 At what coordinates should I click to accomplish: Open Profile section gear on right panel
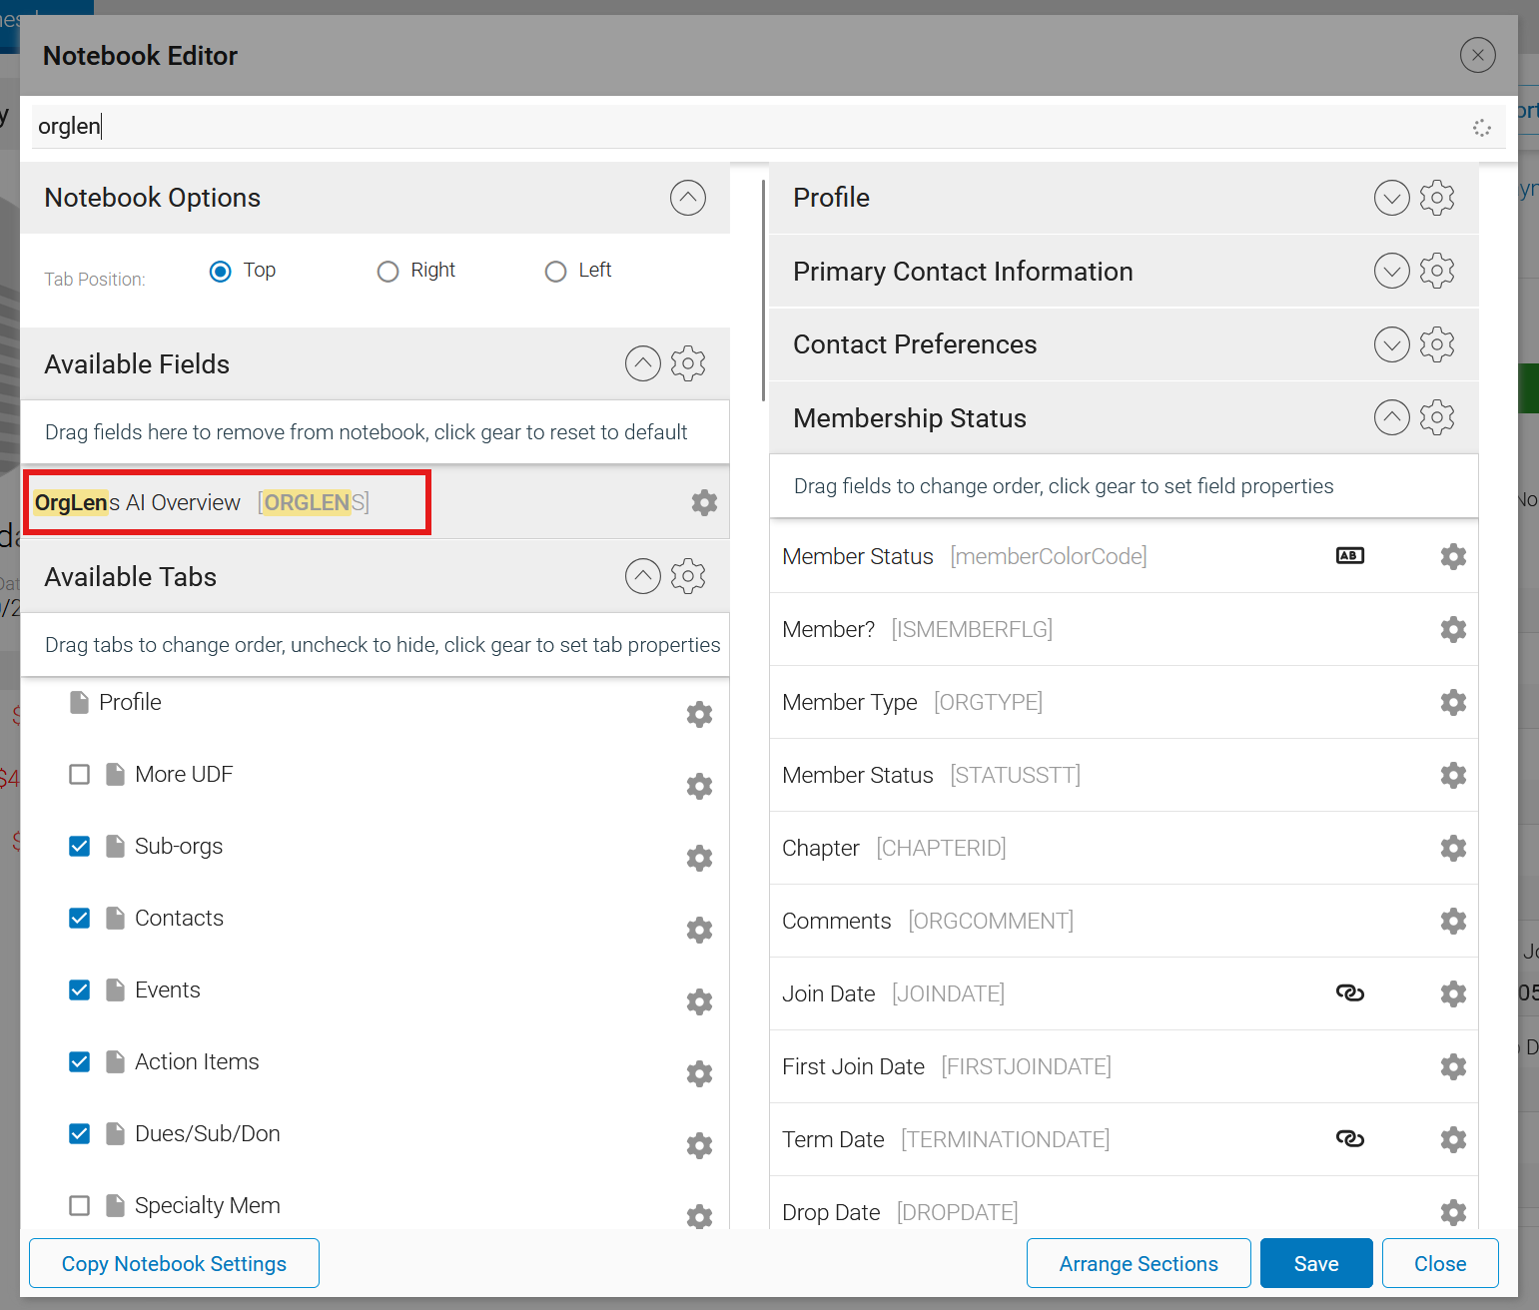click(x=1437, y=198)
